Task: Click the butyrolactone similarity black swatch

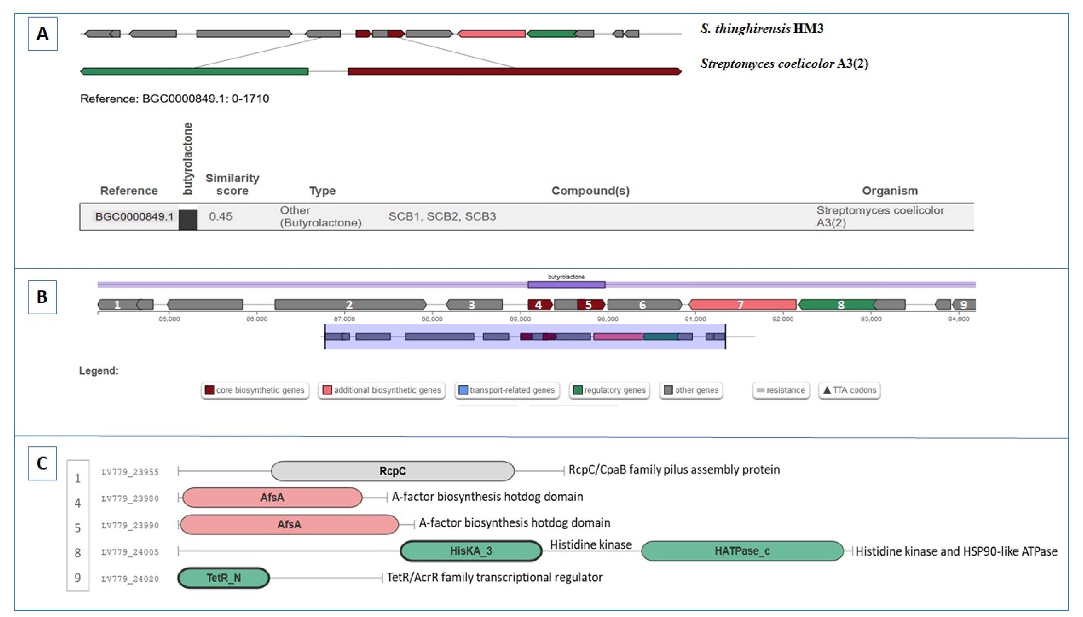Action: click(188, 219)
